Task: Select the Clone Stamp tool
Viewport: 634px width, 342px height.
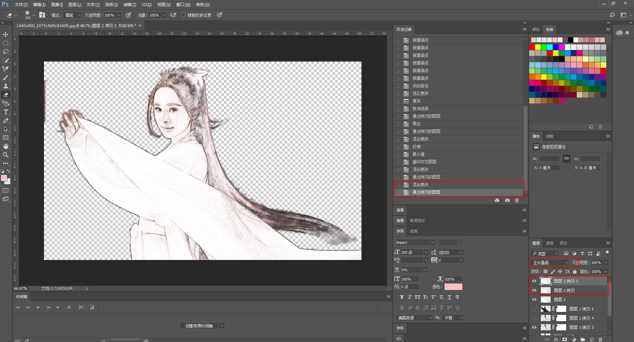Action: (6, 86)
